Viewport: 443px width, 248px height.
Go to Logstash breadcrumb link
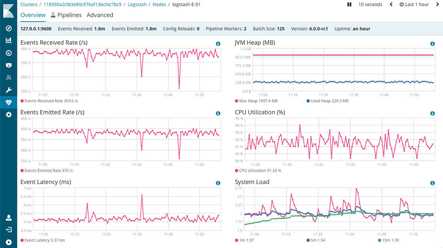137,4
